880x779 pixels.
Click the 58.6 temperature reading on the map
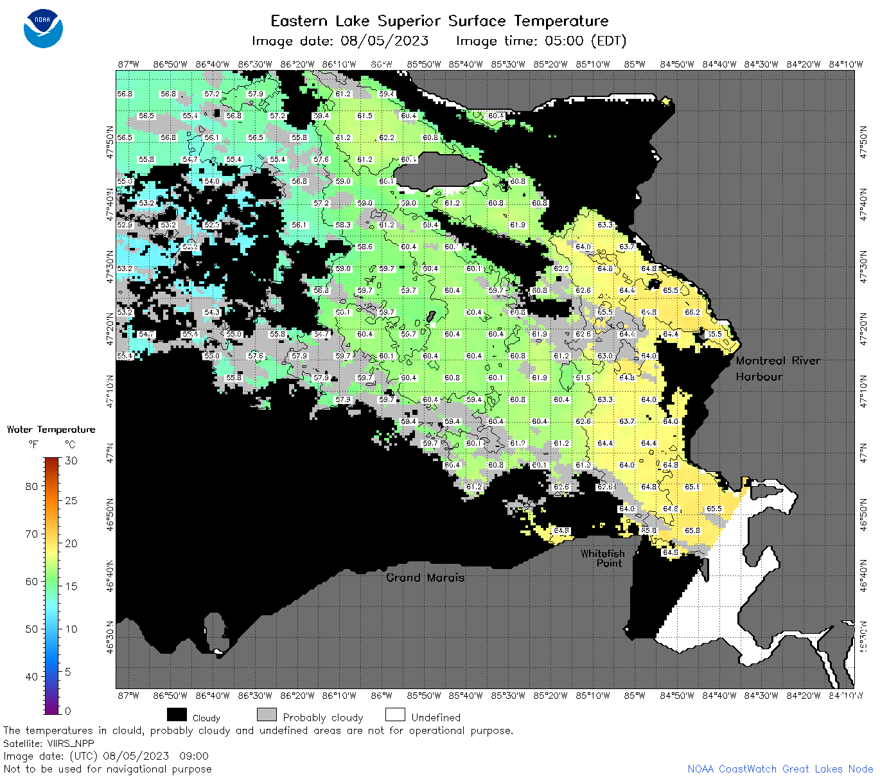tap(365, 247)
